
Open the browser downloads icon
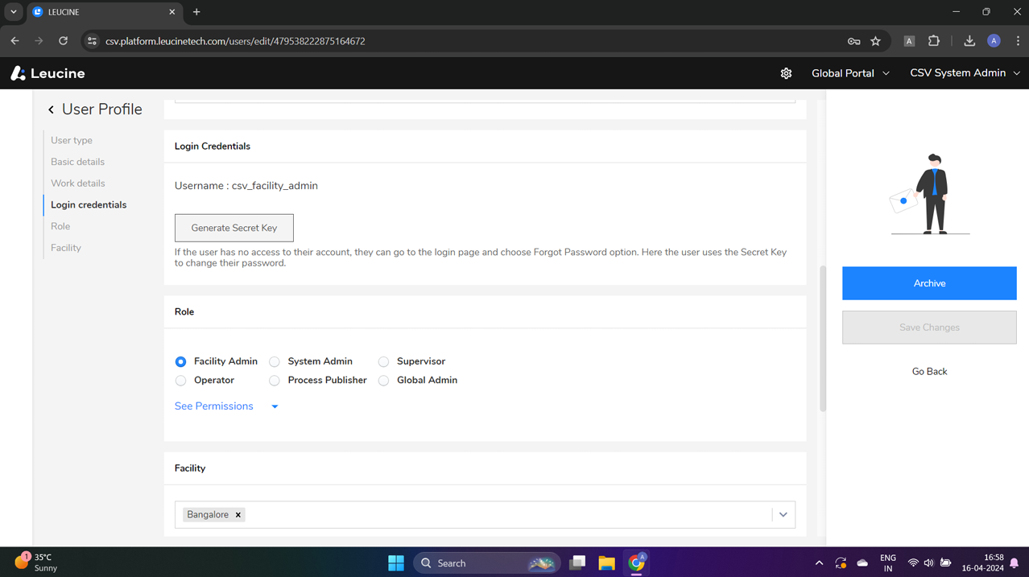click(x=969, y=40)
